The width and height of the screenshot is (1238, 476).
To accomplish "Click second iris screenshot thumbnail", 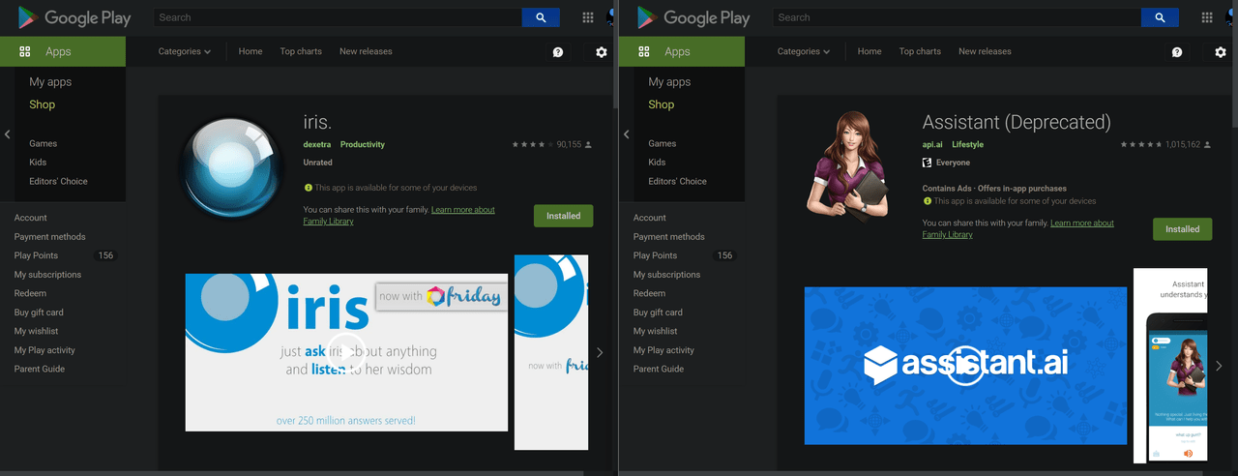I will [x=551, y=352].
